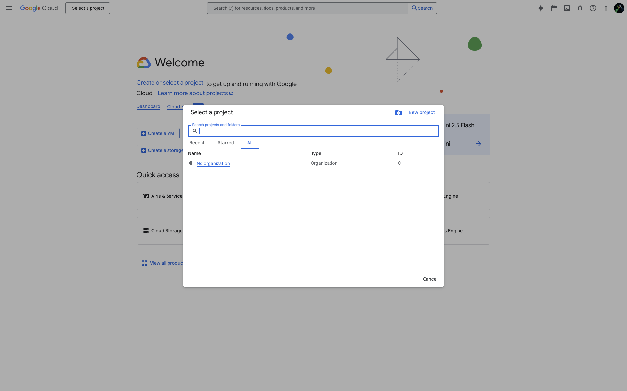This screenshot has width=627, height=391.
Task: Open the help question mark icon
Action: point(593,8)
